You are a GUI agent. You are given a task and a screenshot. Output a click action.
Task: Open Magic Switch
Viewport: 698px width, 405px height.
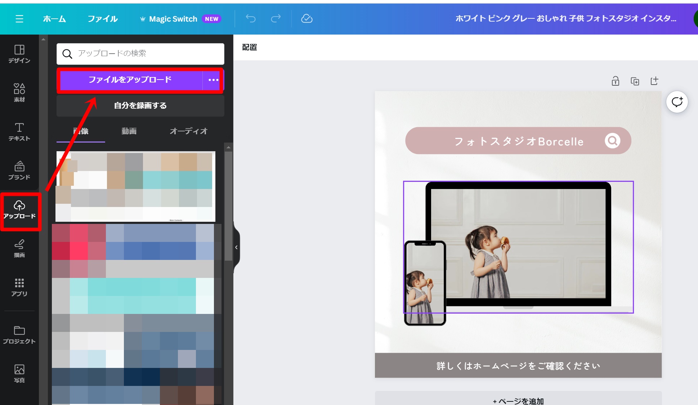click(x=173, y=19)
